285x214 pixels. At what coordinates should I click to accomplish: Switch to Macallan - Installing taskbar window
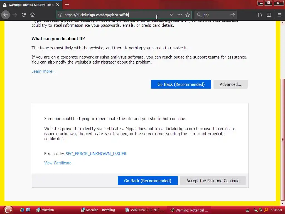(x=98, y=210)
